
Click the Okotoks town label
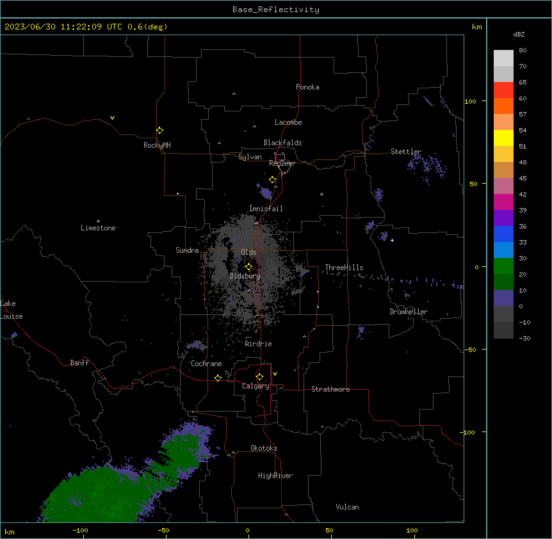[264, 448]
